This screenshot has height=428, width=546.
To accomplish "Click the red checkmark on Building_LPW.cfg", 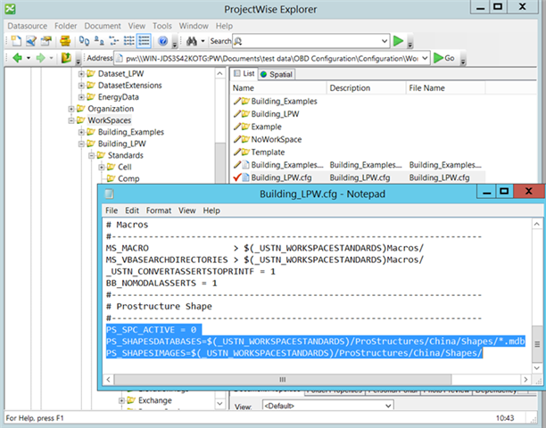I will click(x=237, y=177).
